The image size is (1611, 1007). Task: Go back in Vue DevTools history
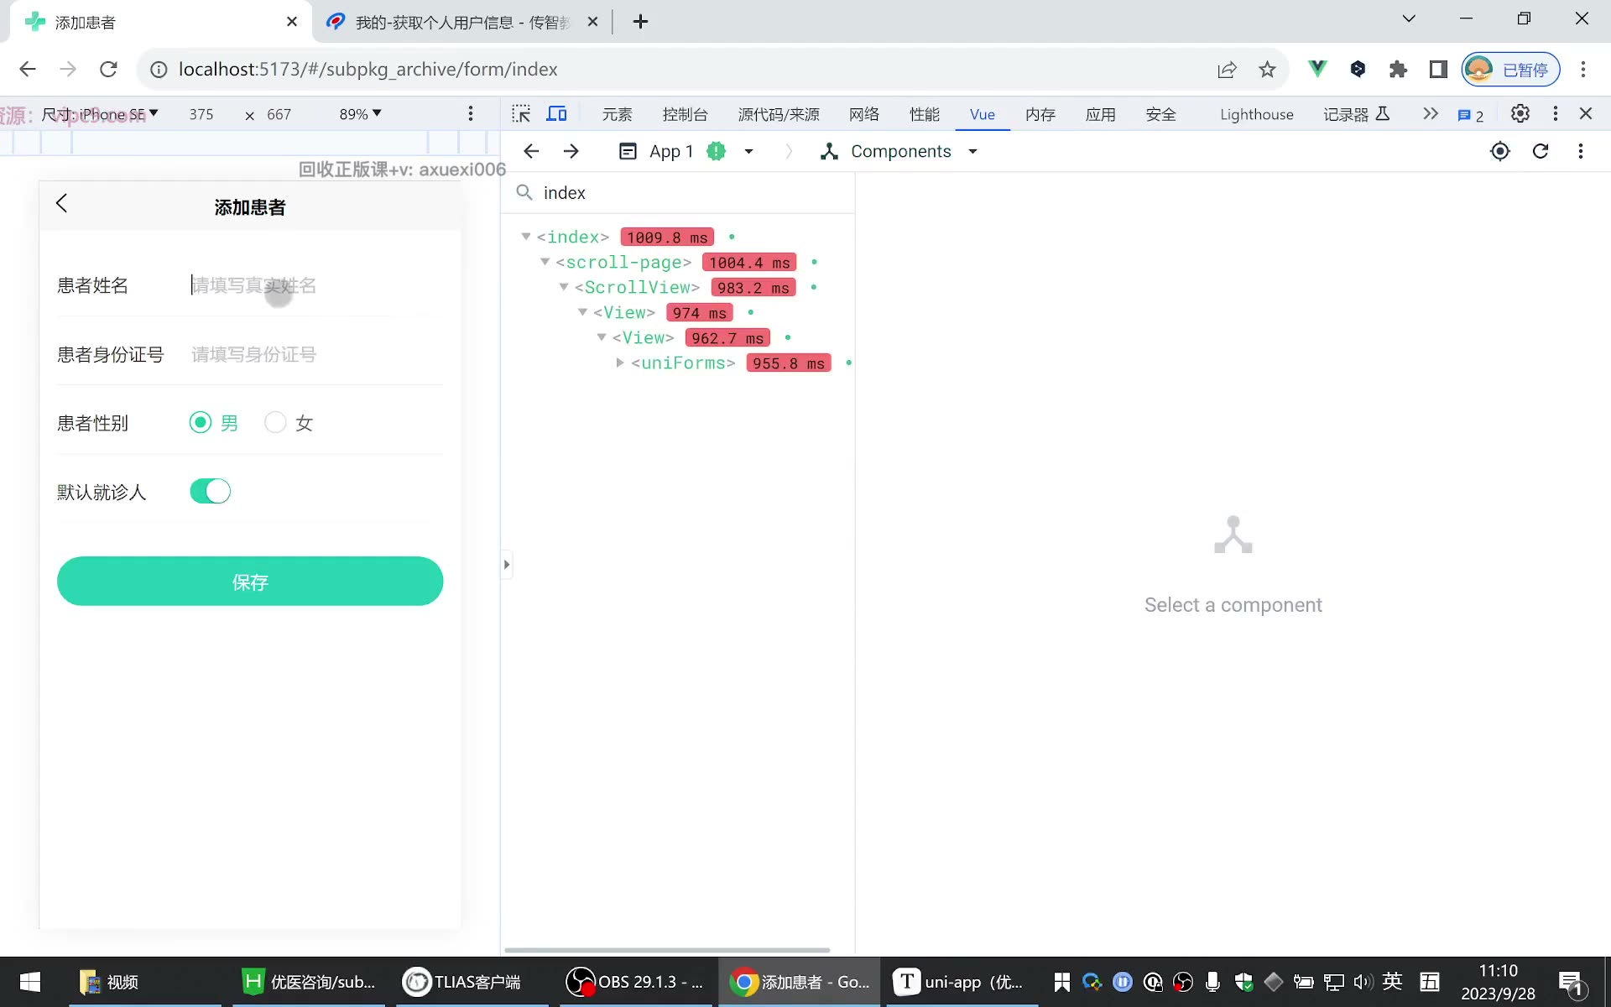coord(530,151)
